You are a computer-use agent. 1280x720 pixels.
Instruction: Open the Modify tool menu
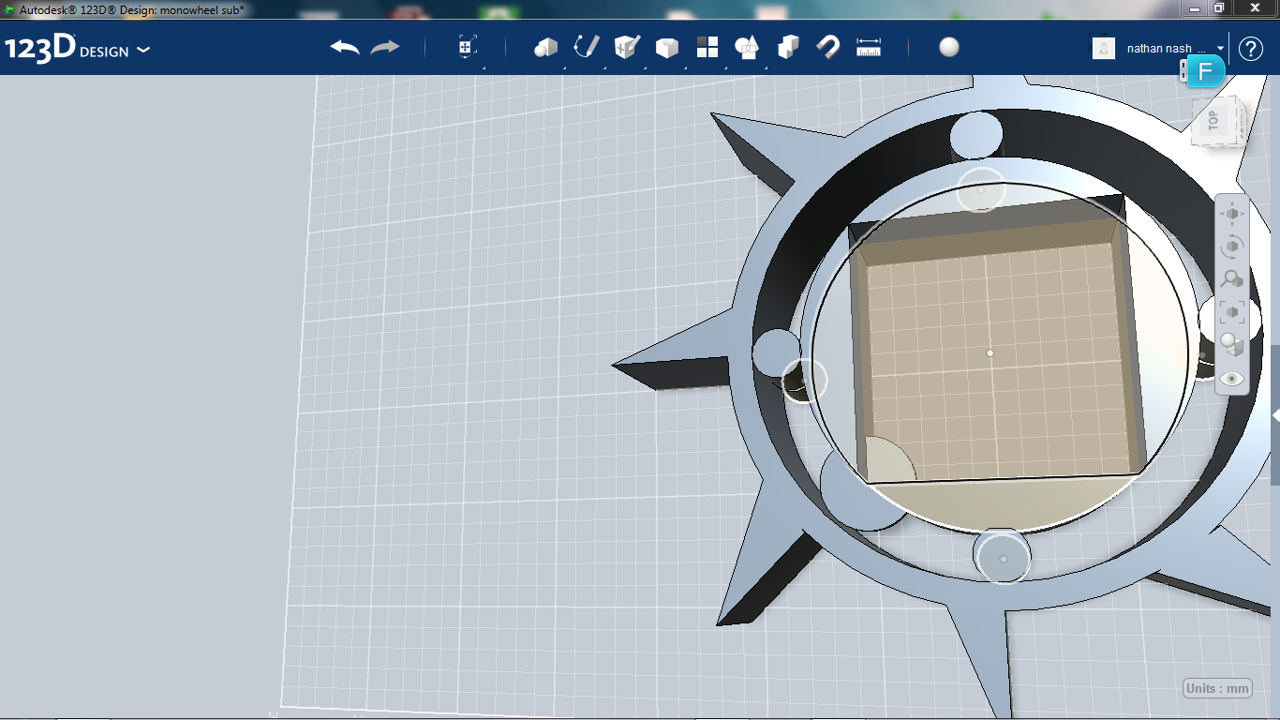667,47
